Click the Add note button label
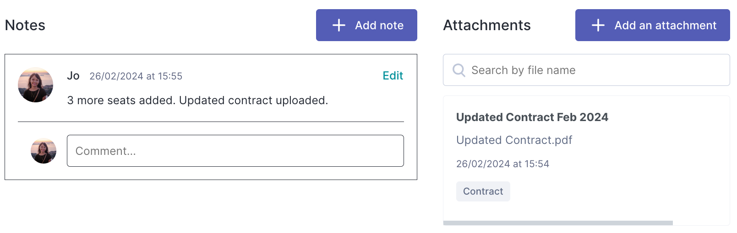This screenshot has height=233, width=737. (379, 25)
